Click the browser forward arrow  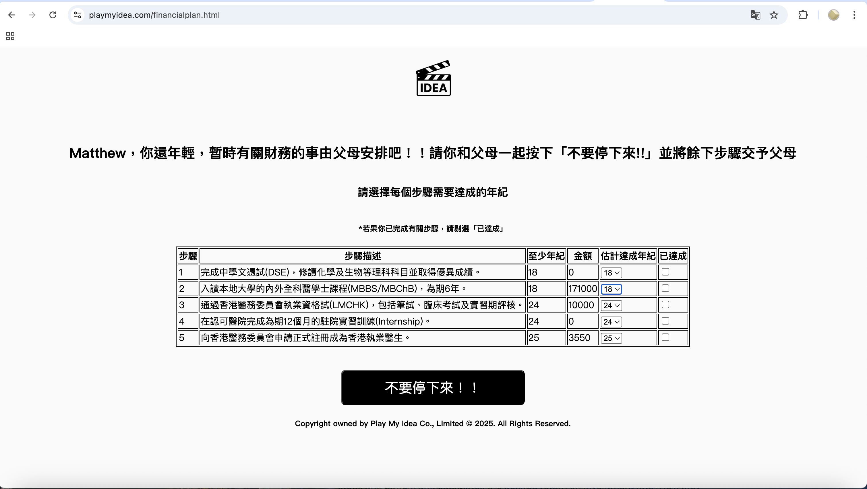click(32, 15)
